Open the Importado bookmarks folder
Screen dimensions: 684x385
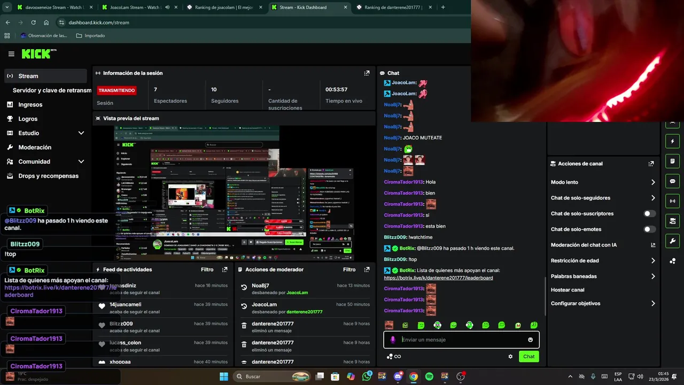[x=90, y=36]
